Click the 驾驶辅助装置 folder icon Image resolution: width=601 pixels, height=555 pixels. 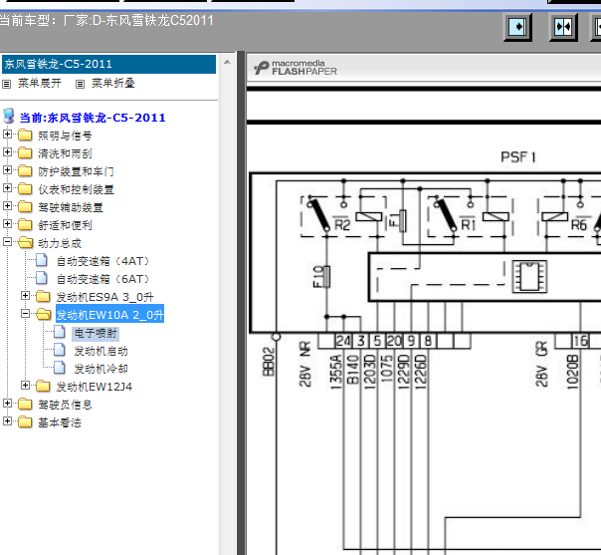click(x=25, y=207)
